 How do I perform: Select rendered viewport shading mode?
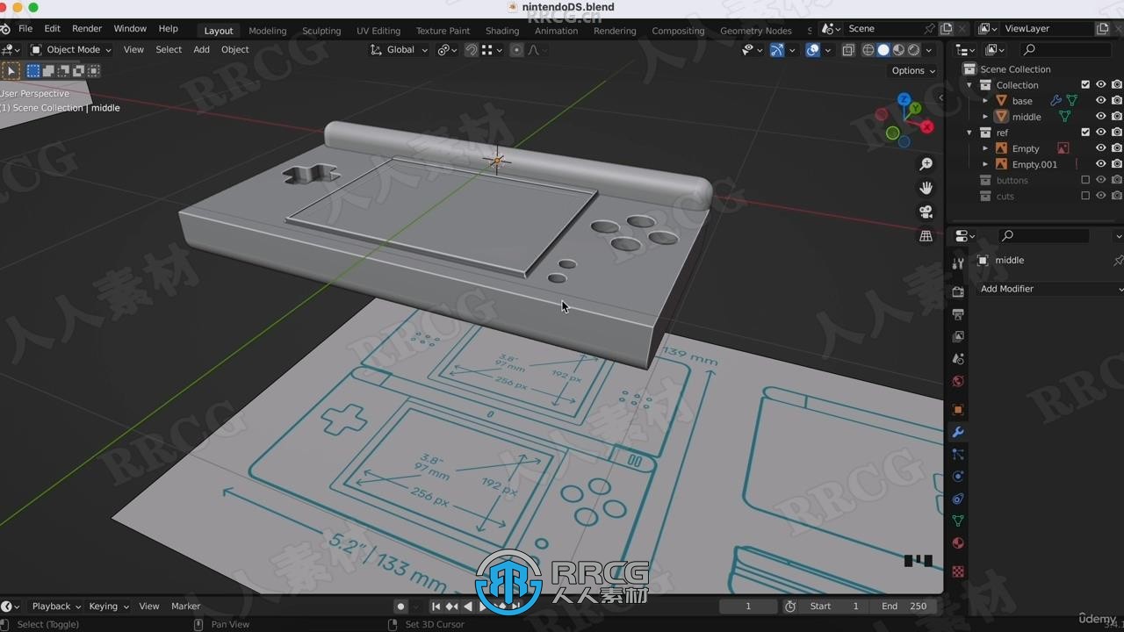tap(913, 50)
